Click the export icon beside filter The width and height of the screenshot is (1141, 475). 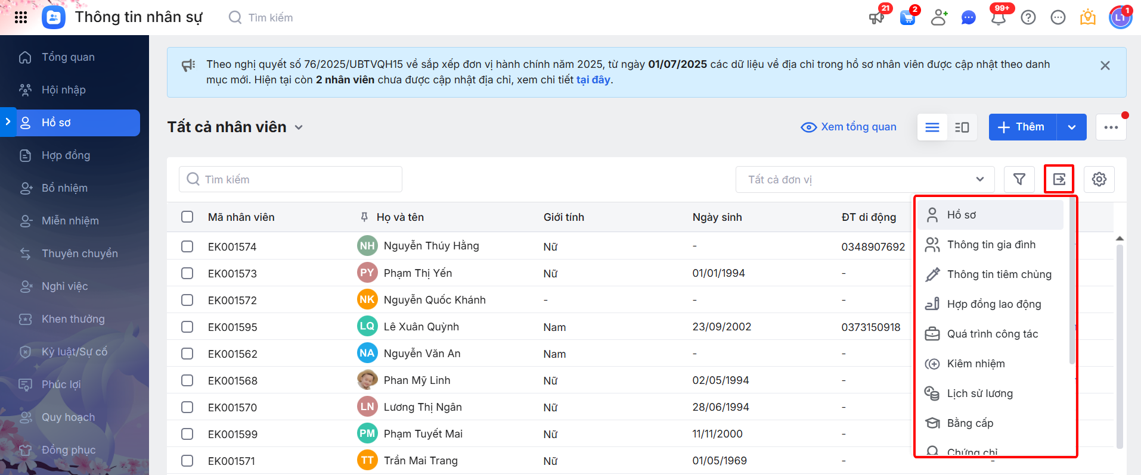coord(1059,179)
